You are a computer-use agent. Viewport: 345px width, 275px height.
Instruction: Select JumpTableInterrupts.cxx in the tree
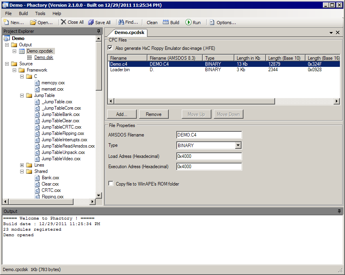[x=64, y=140]
